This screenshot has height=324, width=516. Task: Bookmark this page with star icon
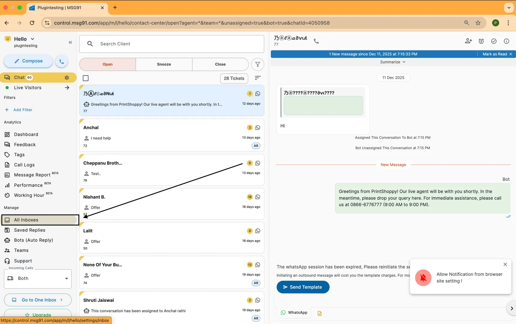pyautogui.click(x=478, y=23)
